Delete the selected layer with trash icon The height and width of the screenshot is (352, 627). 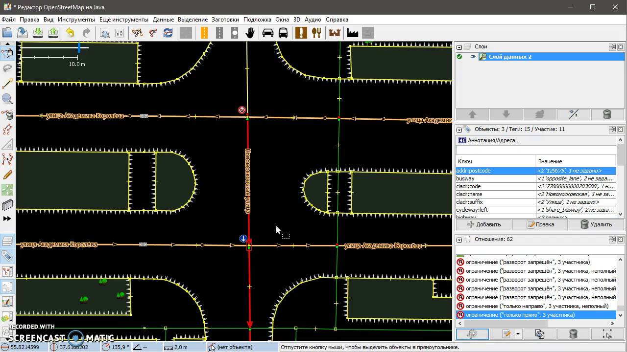point(607,114)
